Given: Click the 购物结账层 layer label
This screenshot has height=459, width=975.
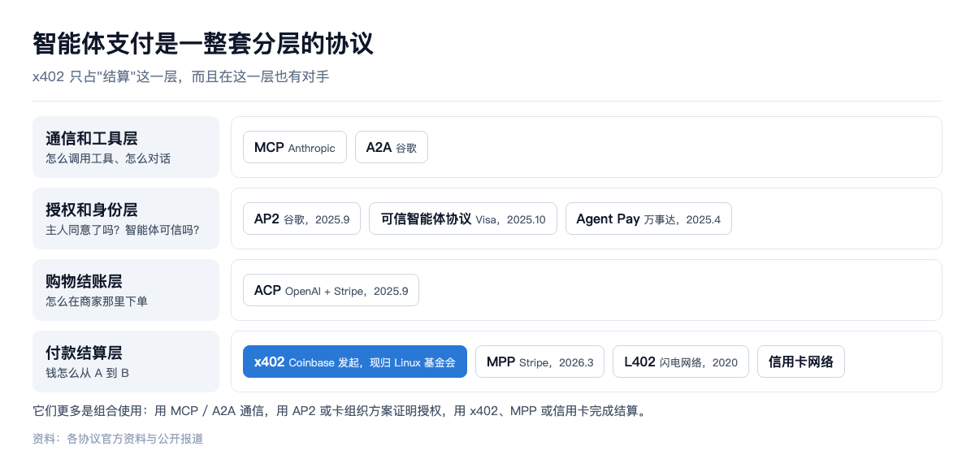Looking at the screenshot, I should [84, 281].
